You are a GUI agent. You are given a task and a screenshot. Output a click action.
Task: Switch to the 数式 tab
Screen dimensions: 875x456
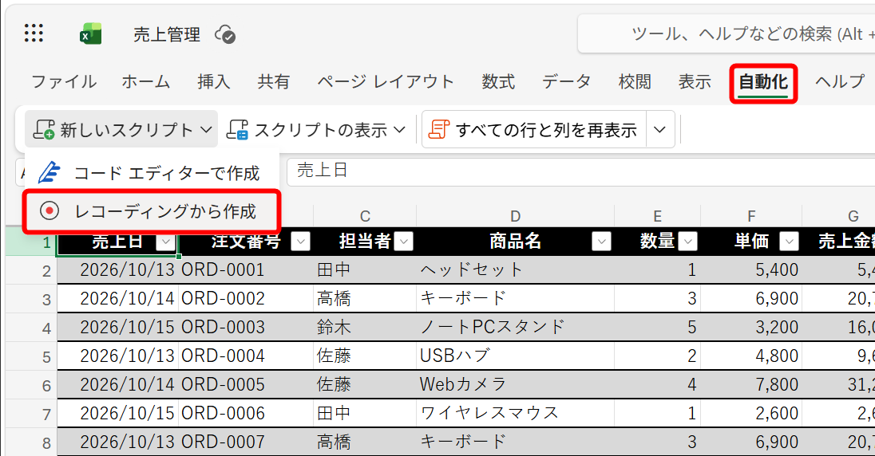[x=498, y=82]
